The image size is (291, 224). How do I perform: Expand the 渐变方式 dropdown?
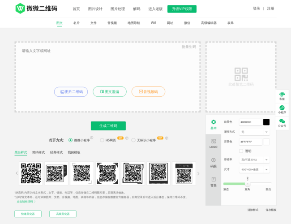click(255, 132)
